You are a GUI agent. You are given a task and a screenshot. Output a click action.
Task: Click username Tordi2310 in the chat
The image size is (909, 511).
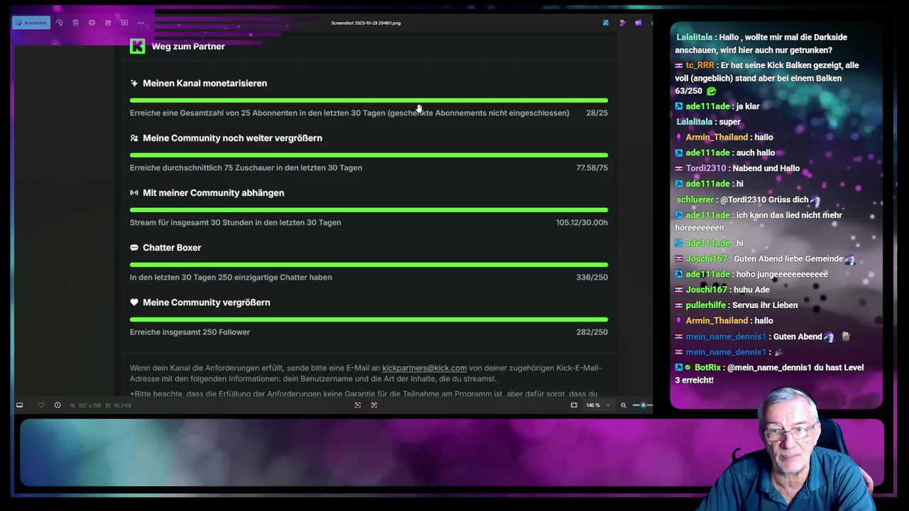(x=706, y=168)
